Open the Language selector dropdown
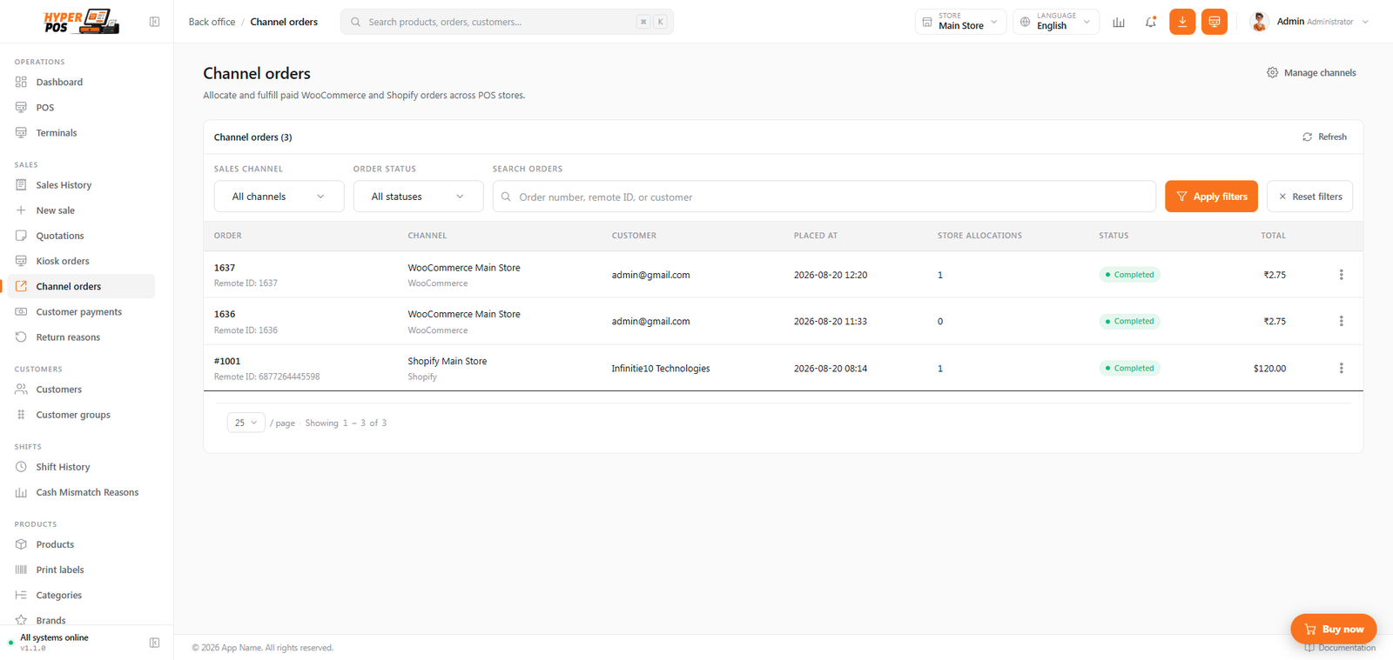 click(1055, 22)
